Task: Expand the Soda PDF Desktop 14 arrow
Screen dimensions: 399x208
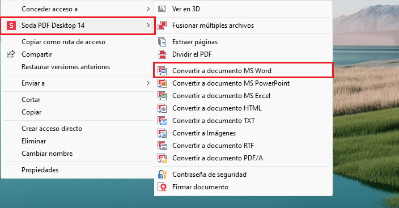Action: tap(148, 26)
